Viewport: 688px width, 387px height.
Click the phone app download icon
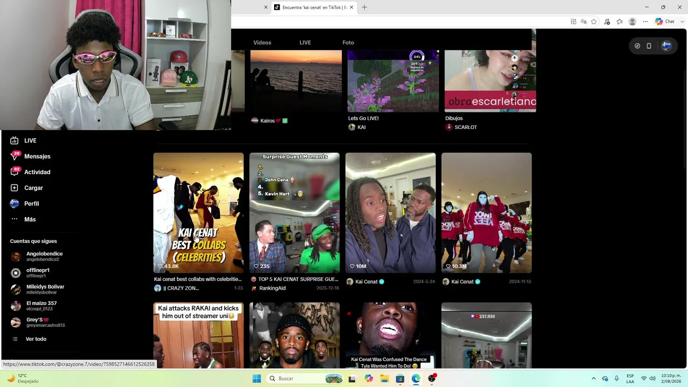(x=649, y=46)
